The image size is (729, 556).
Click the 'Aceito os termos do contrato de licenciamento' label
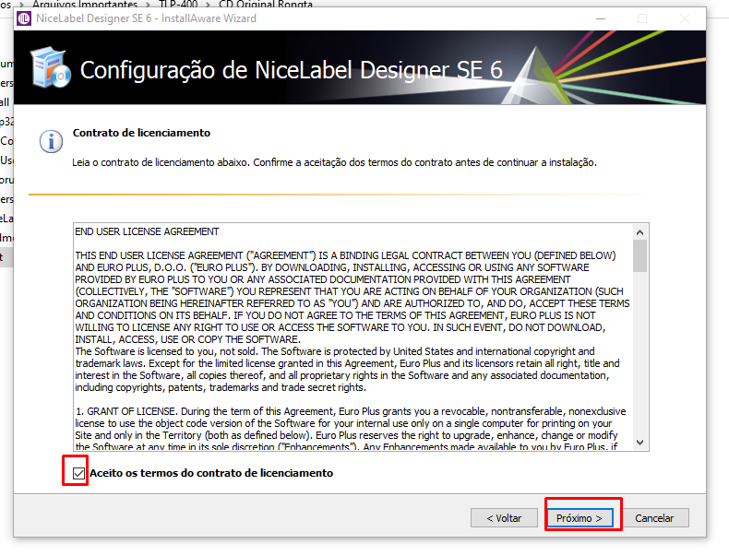211,473
